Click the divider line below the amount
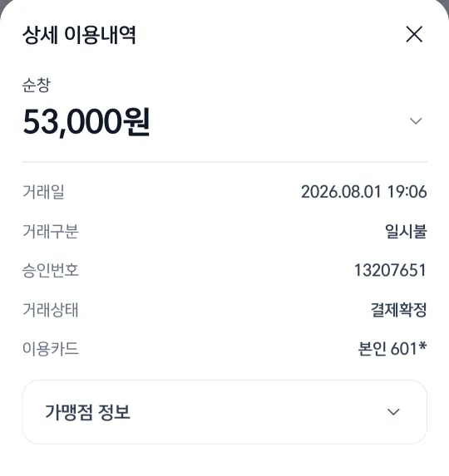The image size is (449, 476). click(x=224, y=162)
